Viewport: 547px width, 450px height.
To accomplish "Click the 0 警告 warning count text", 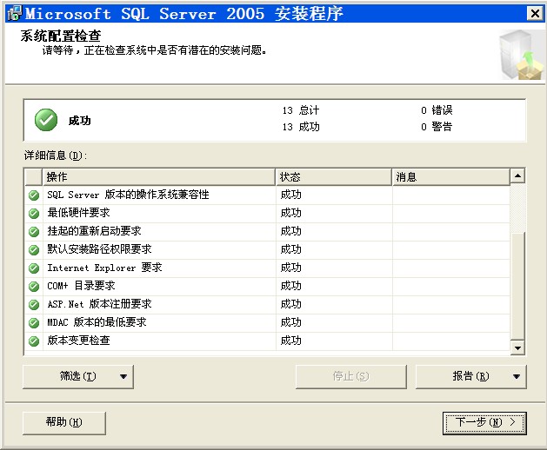I will tap(437, 127).
